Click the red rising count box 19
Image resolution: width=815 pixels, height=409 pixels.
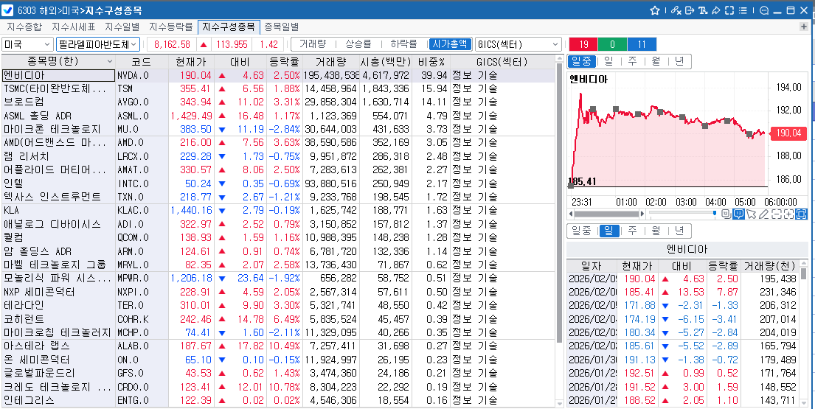583,44
